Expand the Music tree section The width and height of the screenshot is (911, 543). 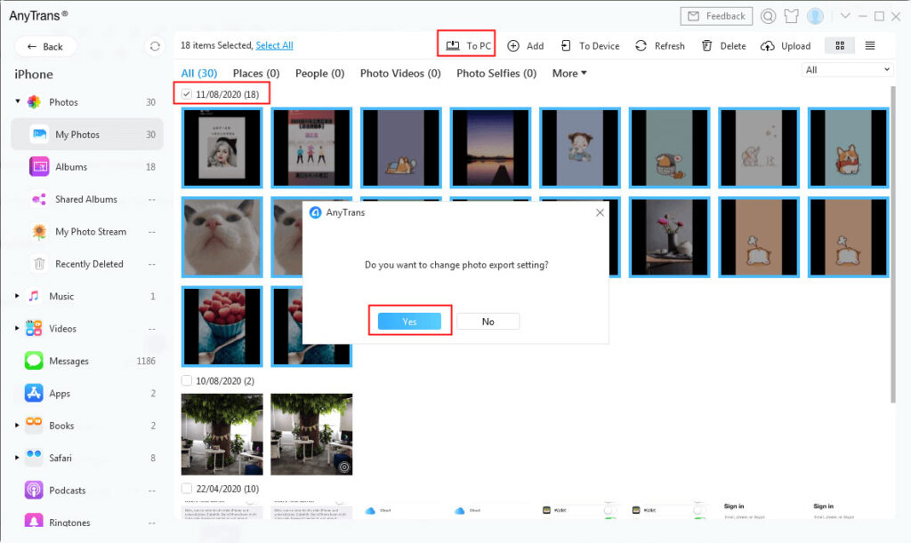17,296
